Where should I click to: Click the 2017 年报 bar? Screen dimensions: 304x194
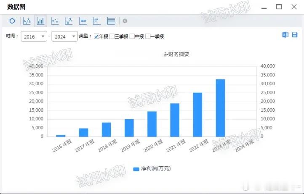pyautogui.click(x=83, y=133)
